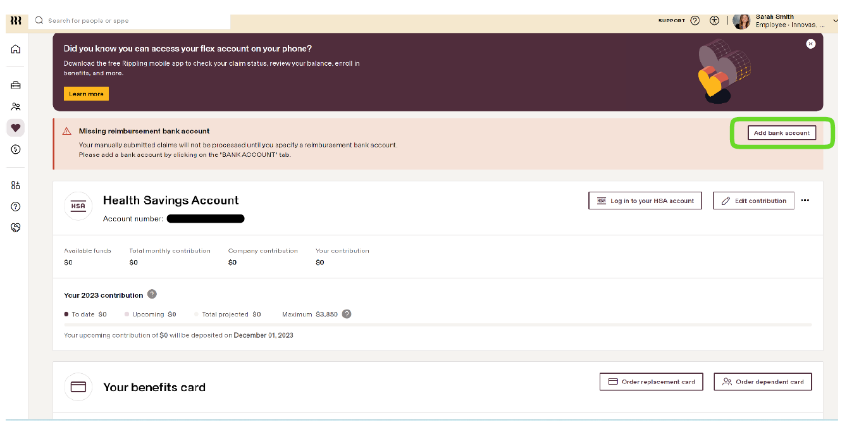Click the December 01, 2023 deposit date text
The width and height of the screenshot is (847, 434).
click(264, 335)
